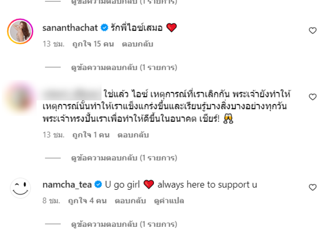This screenshot has width=324, height=243.
Task: Open the blurred user's avatar
Action: [x=20, y=97]
